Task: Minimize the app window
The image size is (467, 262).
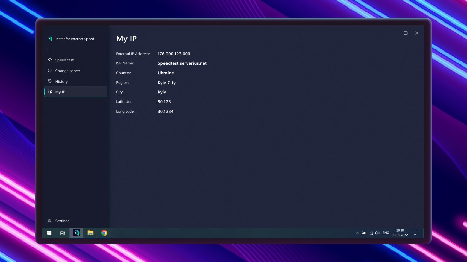Action: [394, 33]
